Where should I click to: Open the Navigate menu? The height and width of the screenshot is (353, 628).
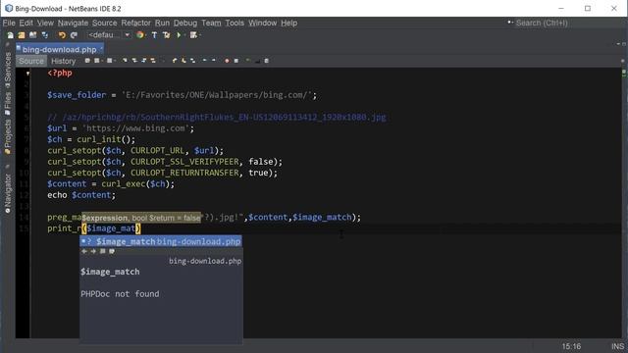coord(73,23)
